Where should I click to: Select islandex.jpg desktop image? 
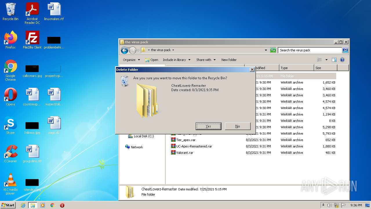click(32, 185)
